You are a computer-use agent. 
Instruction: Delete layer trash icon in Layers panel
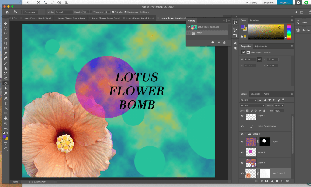287,181
